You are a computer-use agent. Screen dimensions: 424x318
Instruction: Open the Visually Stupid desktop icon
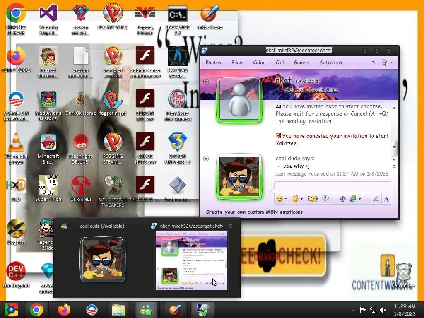[48, 19]
